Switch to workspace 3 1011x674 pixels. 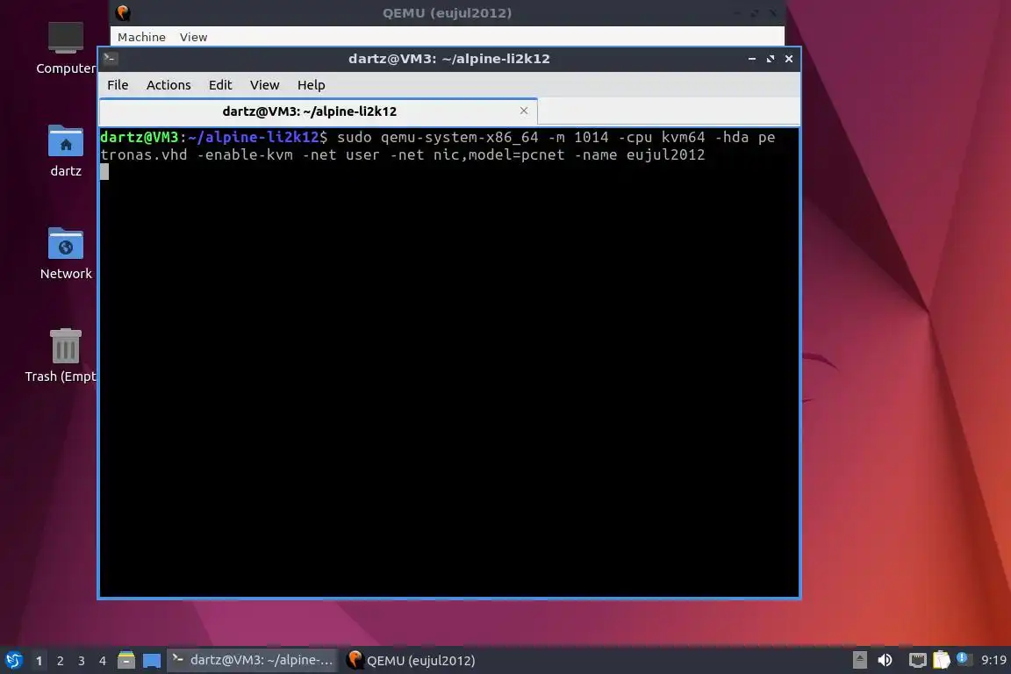click(x=82, y=661)
